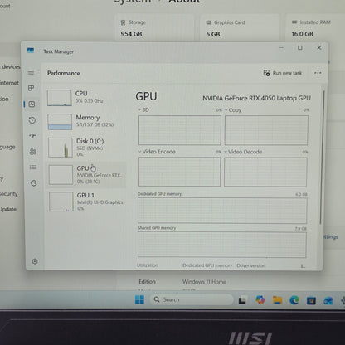Click Run new task button
The height and width of the screenshot is (345, 345).
click(x=282, y=73)
